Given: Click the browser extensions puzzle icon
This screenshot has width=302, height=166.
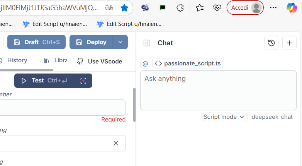Looking at the screenshot, I should (x=180, y=8).
